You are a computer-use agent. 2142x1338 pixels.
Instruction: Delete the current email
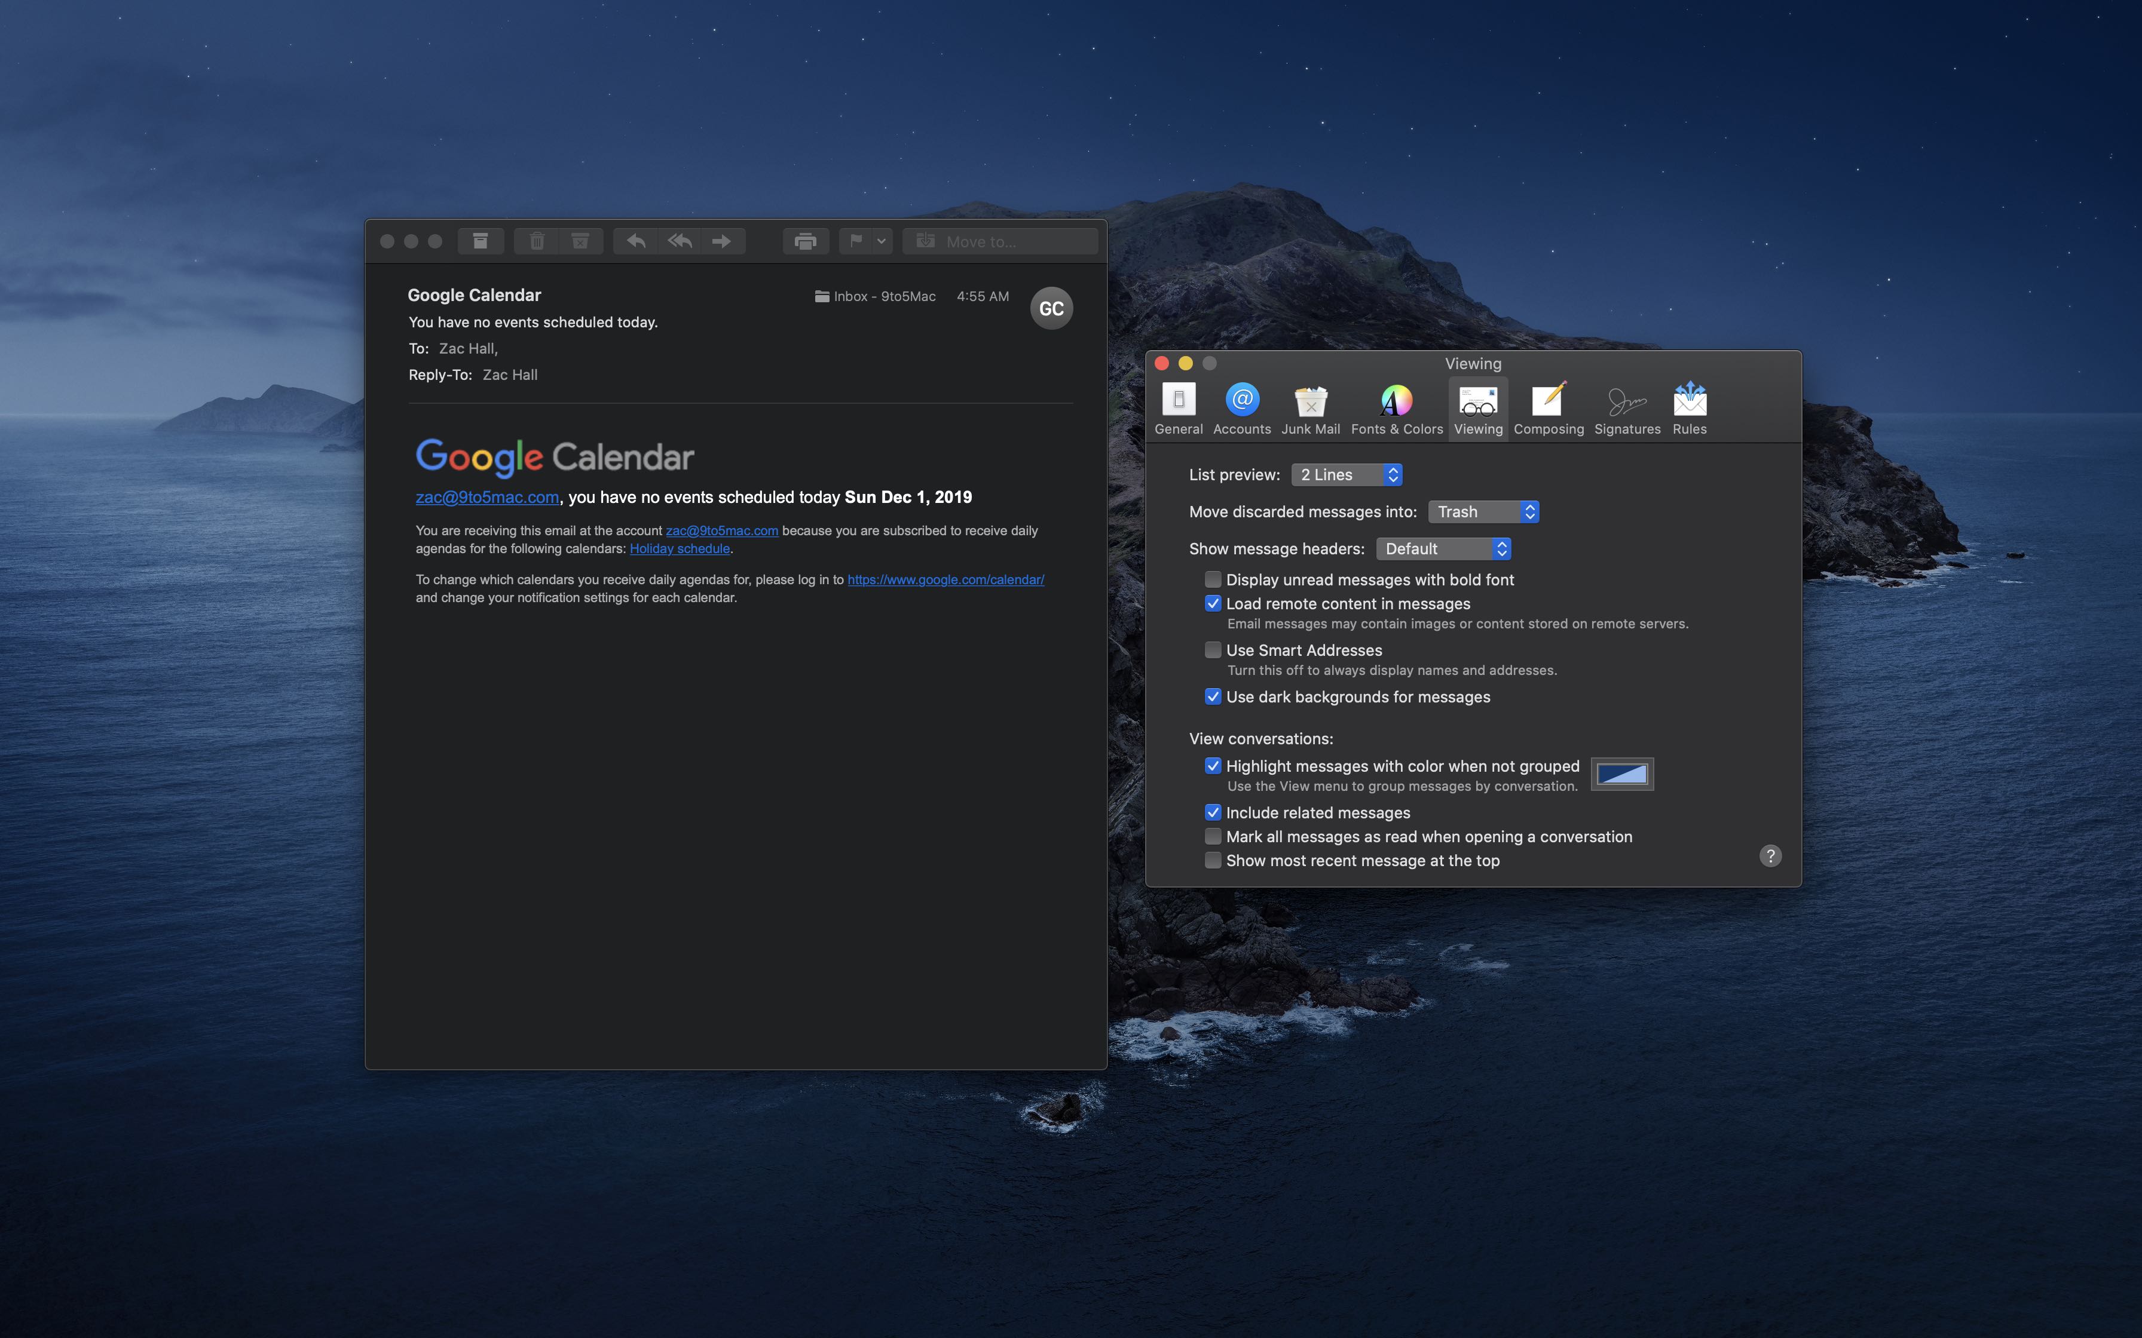[x=537, y=241]
